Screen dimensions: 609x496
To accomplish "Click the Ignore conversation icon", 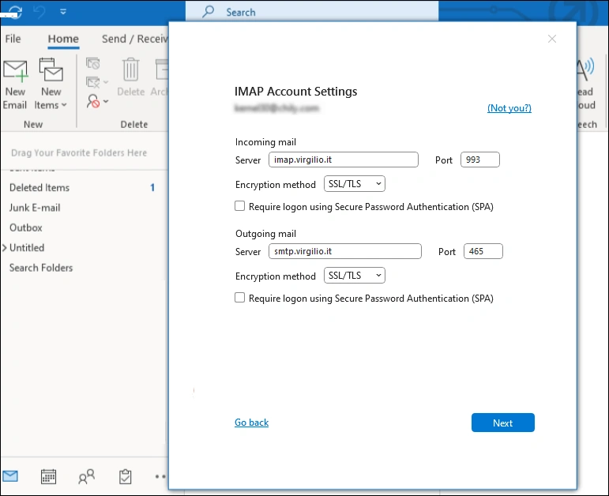I will click(93, 63).
